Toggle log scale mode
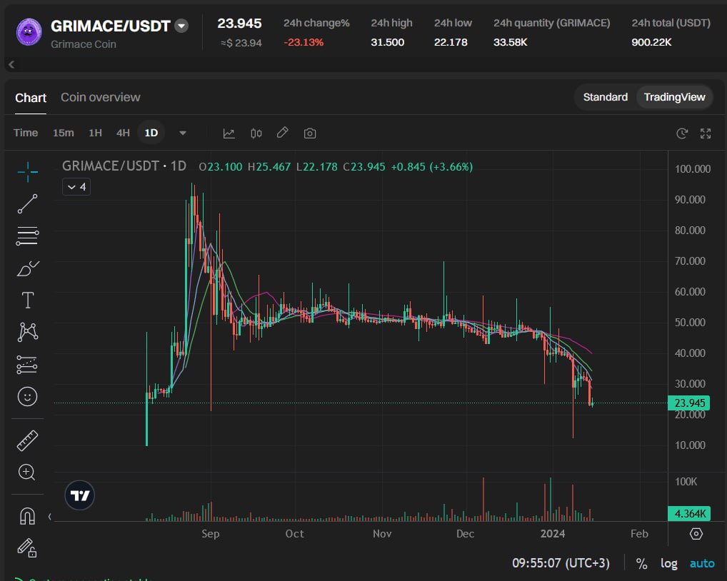727x581 pixels. coord(668,563)
